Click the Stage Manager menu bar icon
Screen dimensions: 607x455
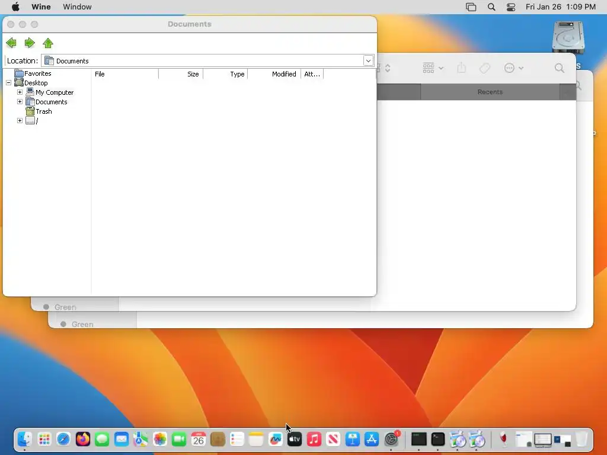(471, 7)
